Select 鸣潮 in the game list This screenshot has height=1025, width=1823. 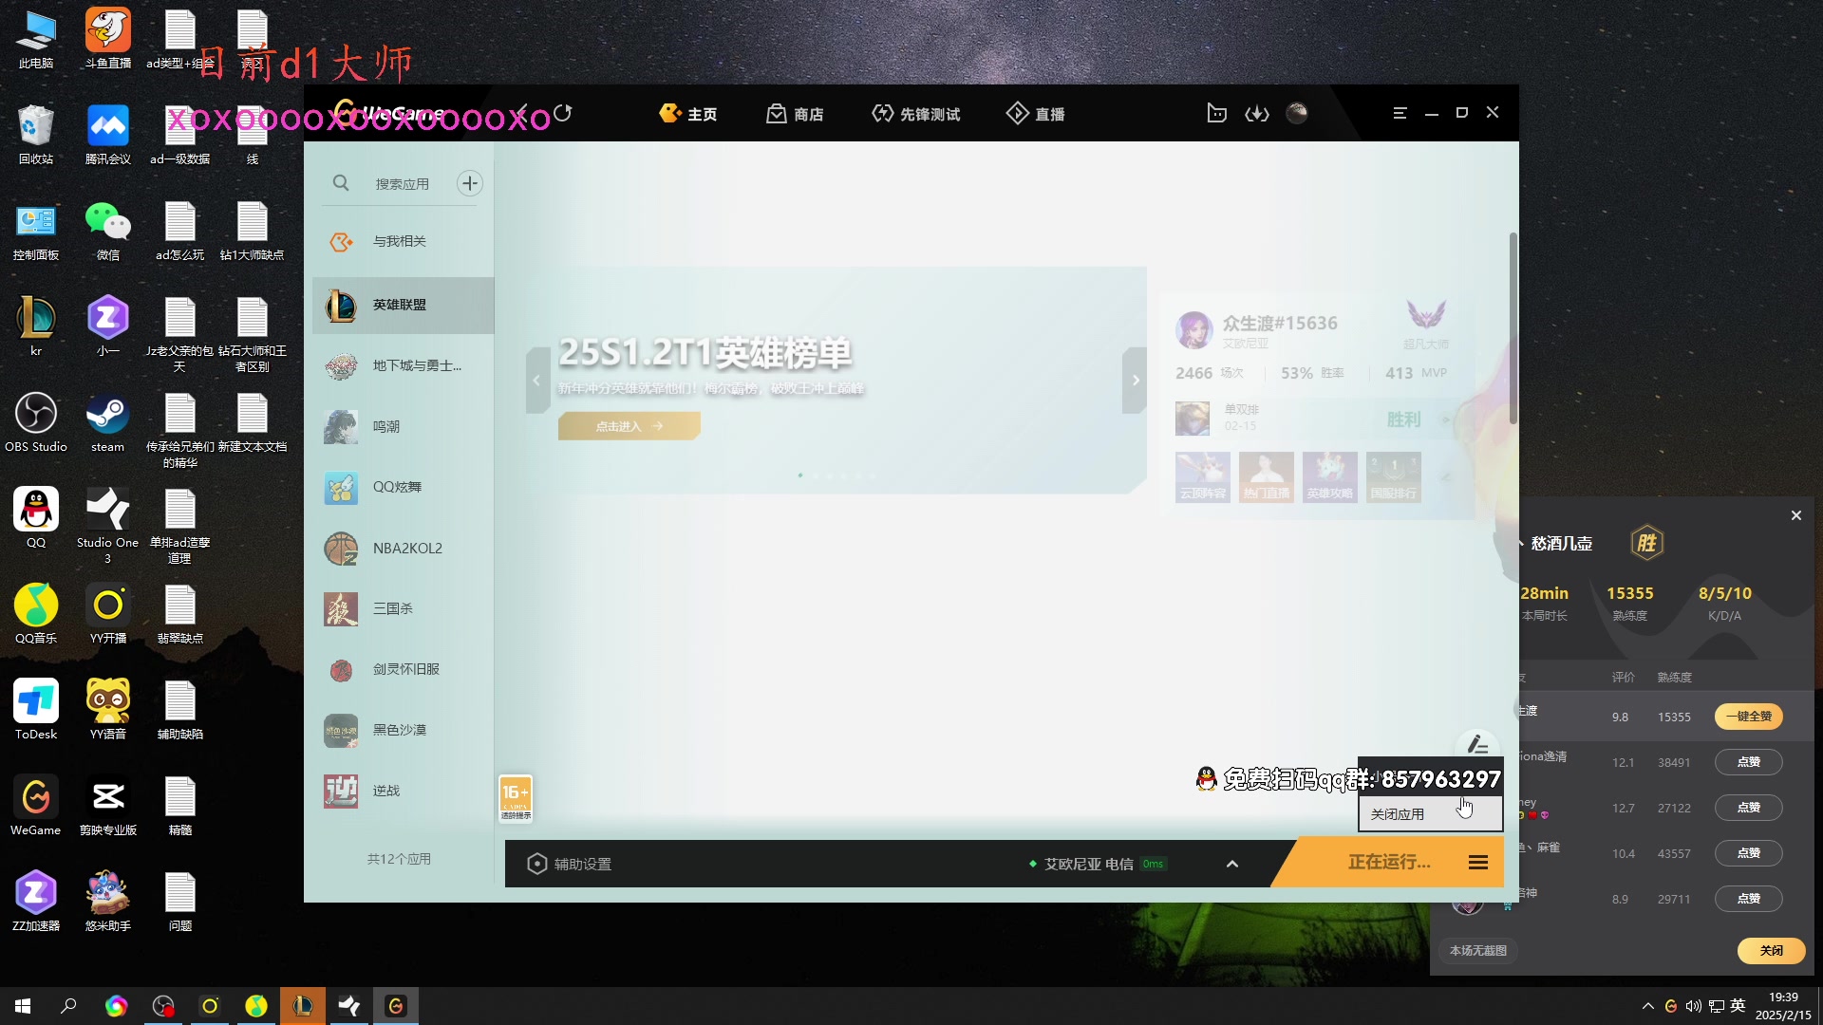[x=404, y=426]
